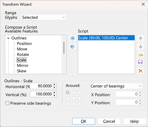Viewport: 148px width, 127px height.
Task: Select the bottom-right Around anchor radio
Action: coord(80,104)
